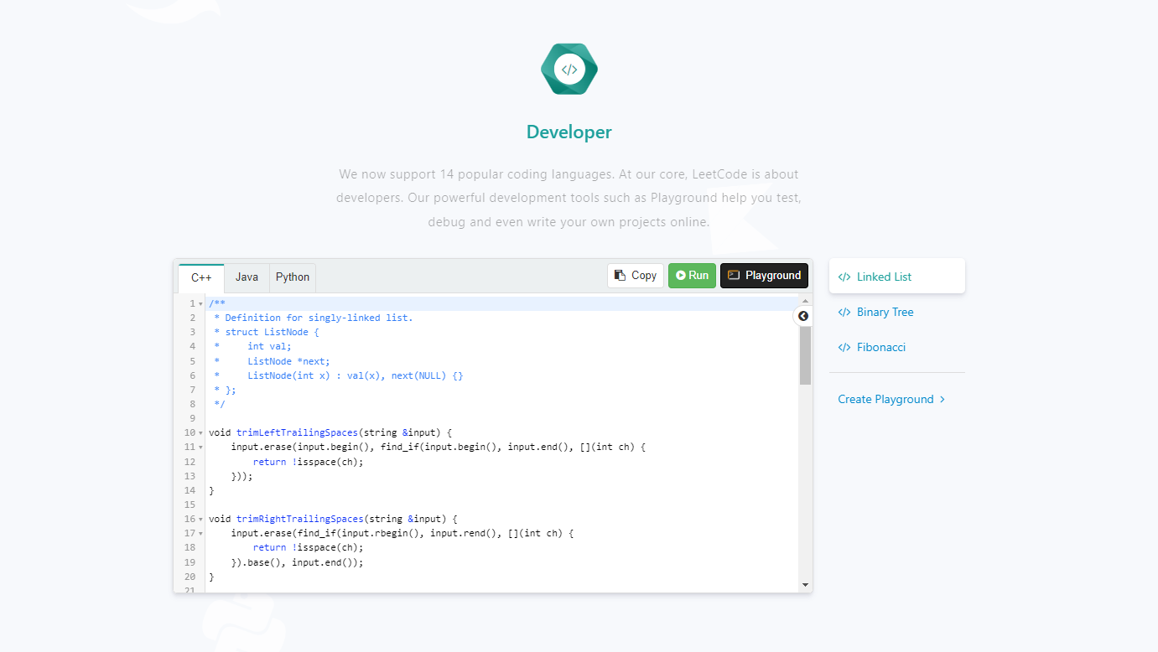The image size is (1158, 652).
Task: Click the editor scrollbar thumb
Action: tap(805, 355)
